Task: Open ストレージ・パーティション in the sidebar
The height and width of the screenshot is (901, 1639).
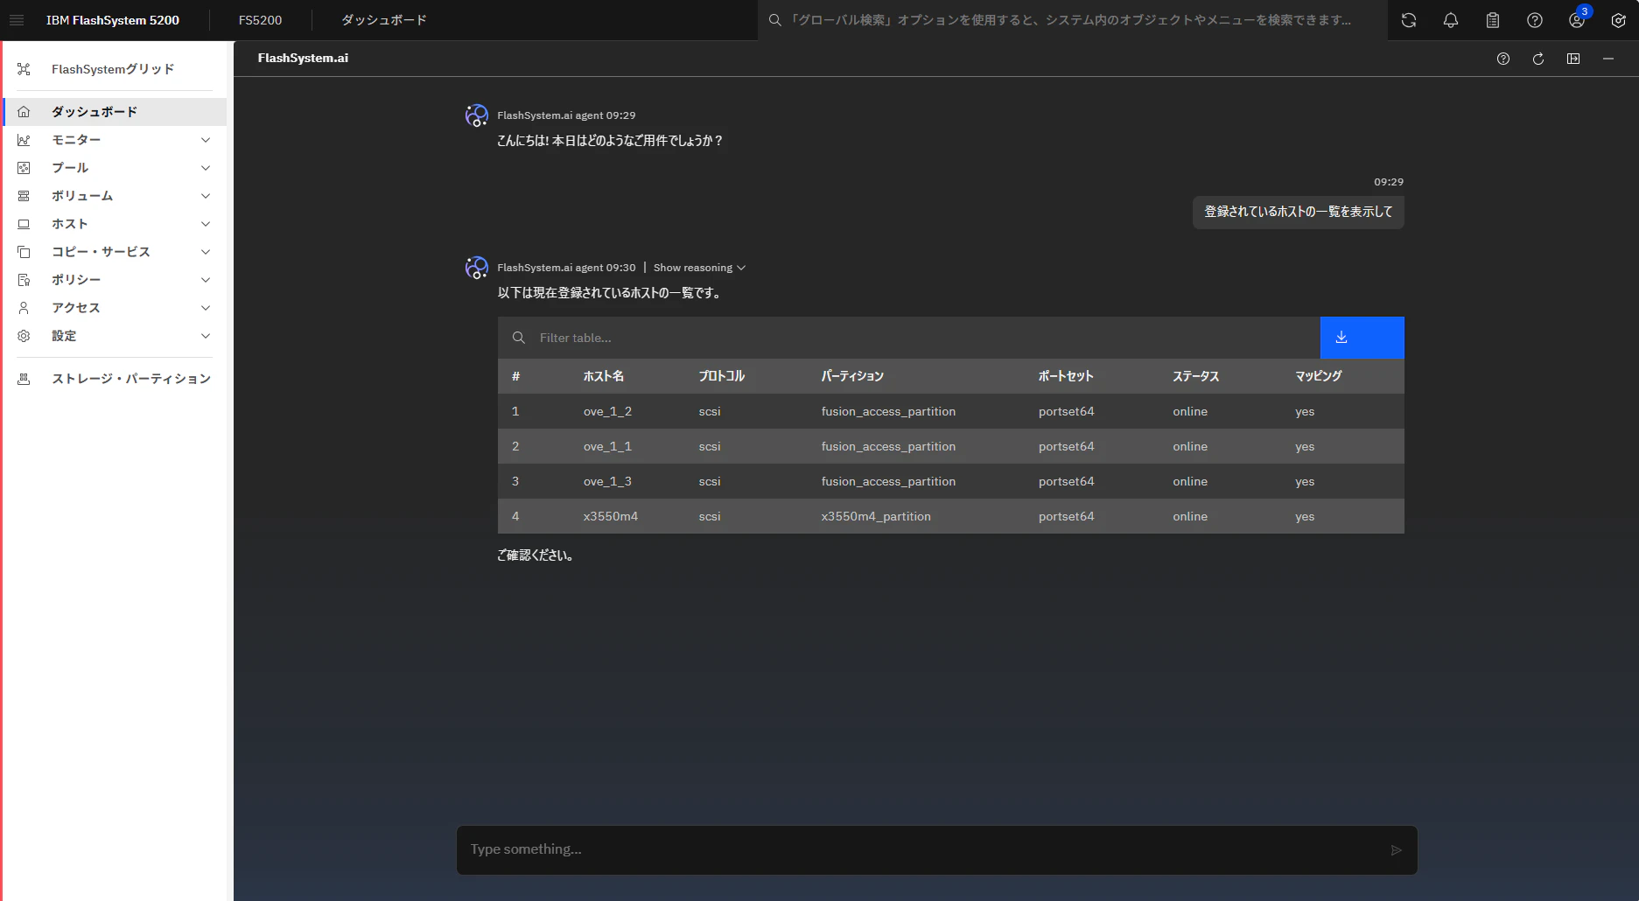Action: tap(115, 379)
